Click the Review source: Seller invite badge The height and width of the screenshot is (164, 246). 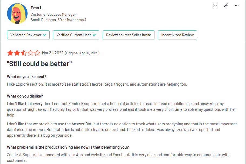point(129,35)
